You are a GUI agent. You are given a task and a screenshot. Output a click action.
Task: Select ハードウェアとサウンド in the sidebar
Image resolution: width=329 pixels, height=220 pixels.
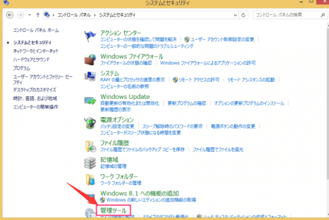click(32, 59)
